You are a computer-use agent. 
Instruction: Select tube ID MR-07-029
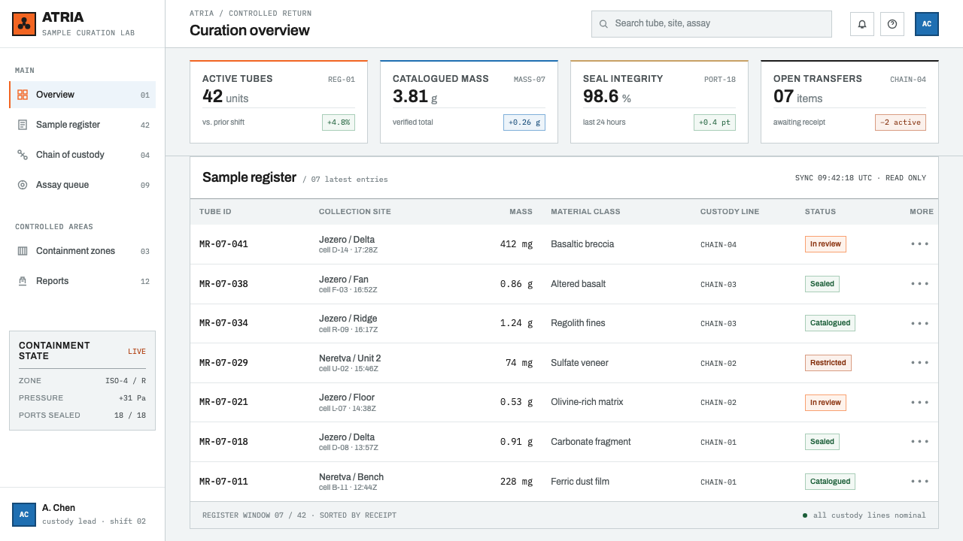pyautogui.click(x=223, y=363)
